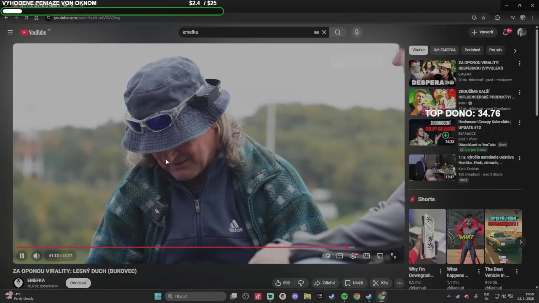
Task: Open Spotify from the taskbar
Action: pos(344,296)
